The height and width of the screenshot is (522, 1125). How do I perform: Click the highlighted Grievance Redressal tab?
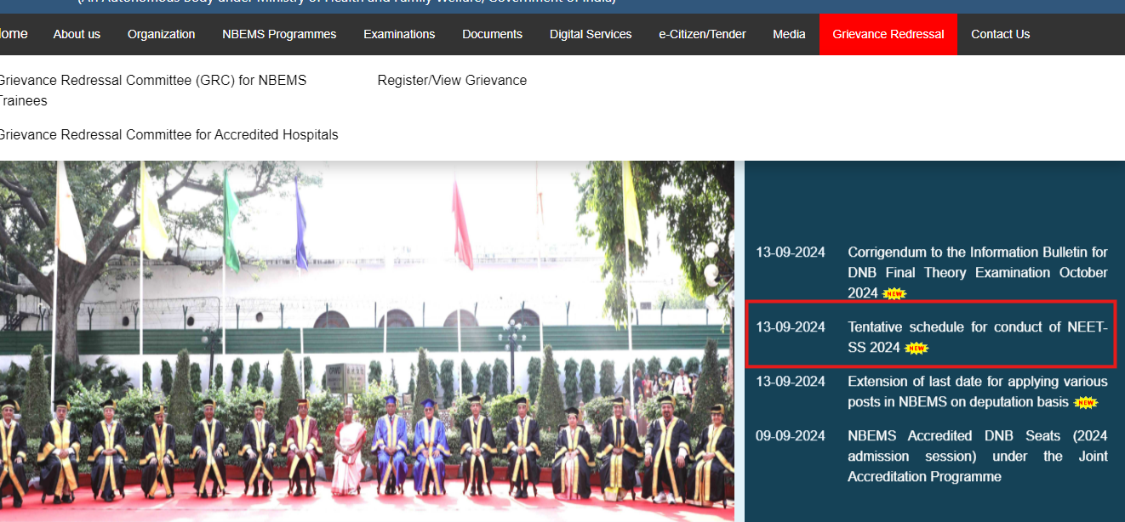point(888,34)
